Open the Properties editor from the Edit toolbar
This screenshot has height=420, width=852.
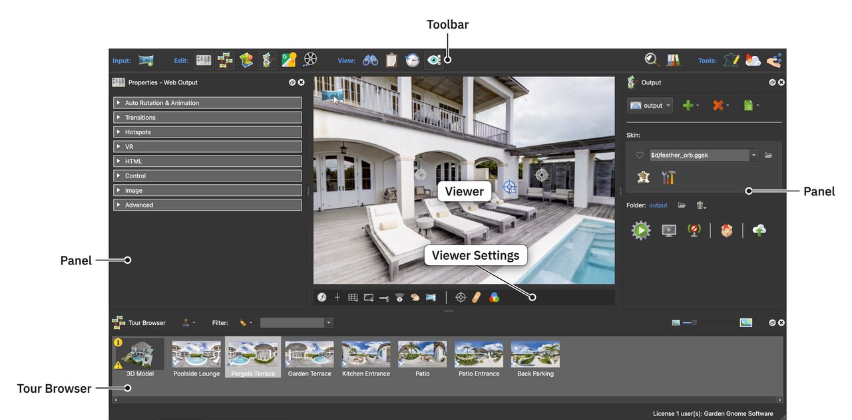204,60
